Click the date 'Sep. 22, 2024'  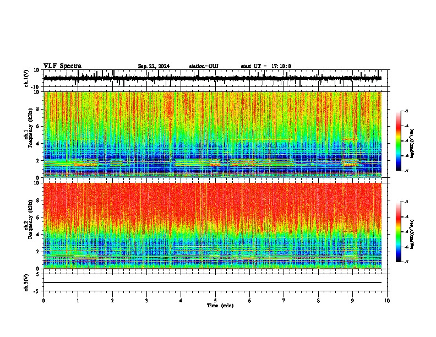point(154,66)
